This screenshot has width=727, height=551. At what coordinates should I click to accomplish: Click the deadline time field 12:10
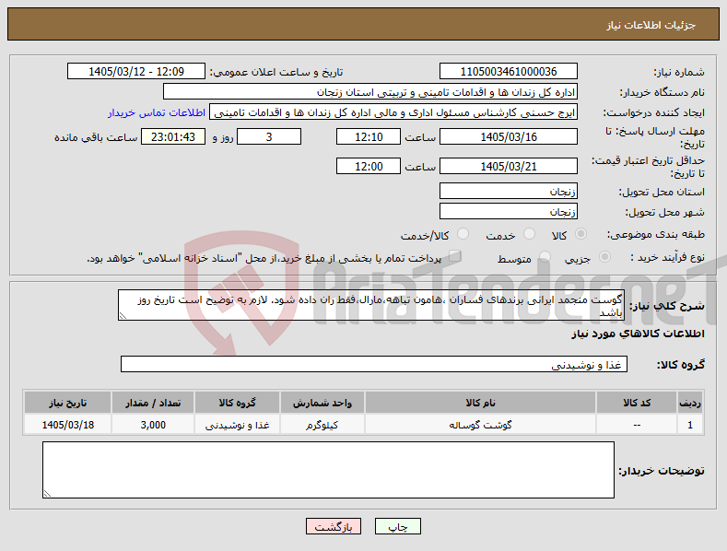click(369, 136)
